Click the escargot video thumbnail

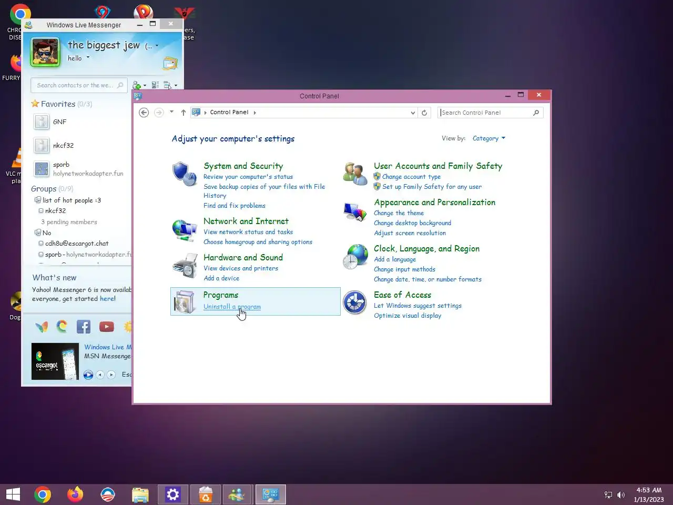[55, 361]
